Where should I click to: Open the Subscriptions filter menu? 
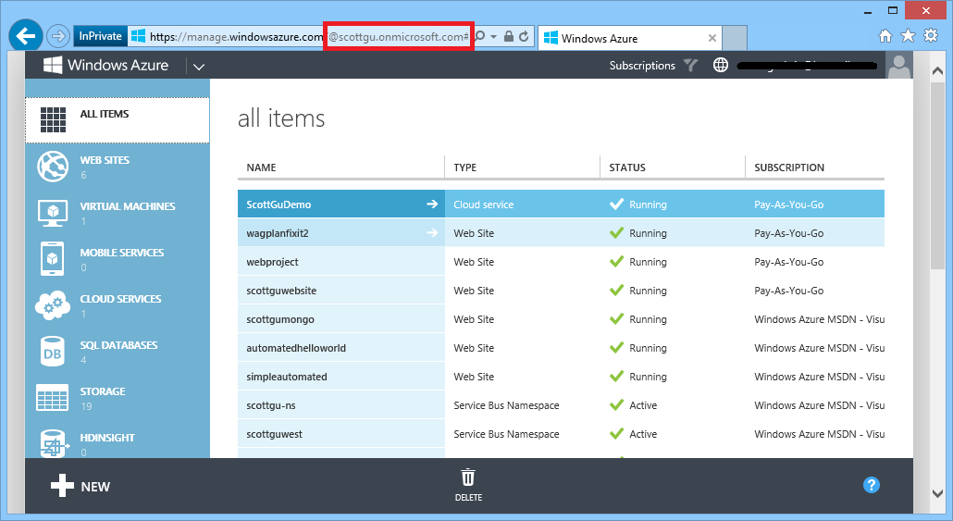coord(642,66)
